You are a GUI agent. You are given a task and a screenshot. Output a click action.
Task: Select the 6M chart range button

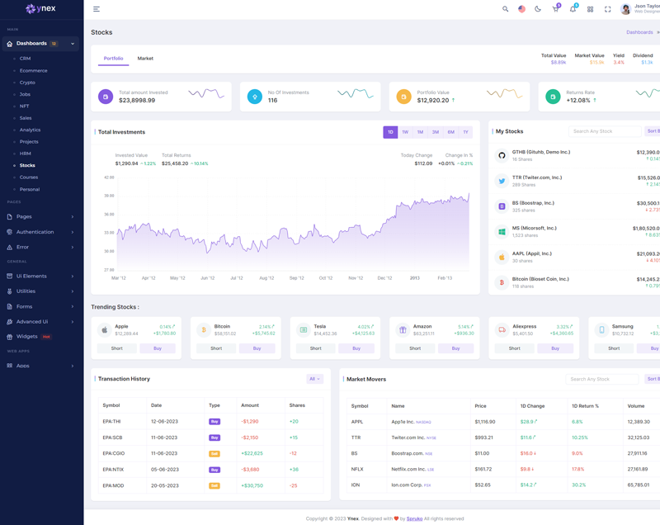(450, 132)
